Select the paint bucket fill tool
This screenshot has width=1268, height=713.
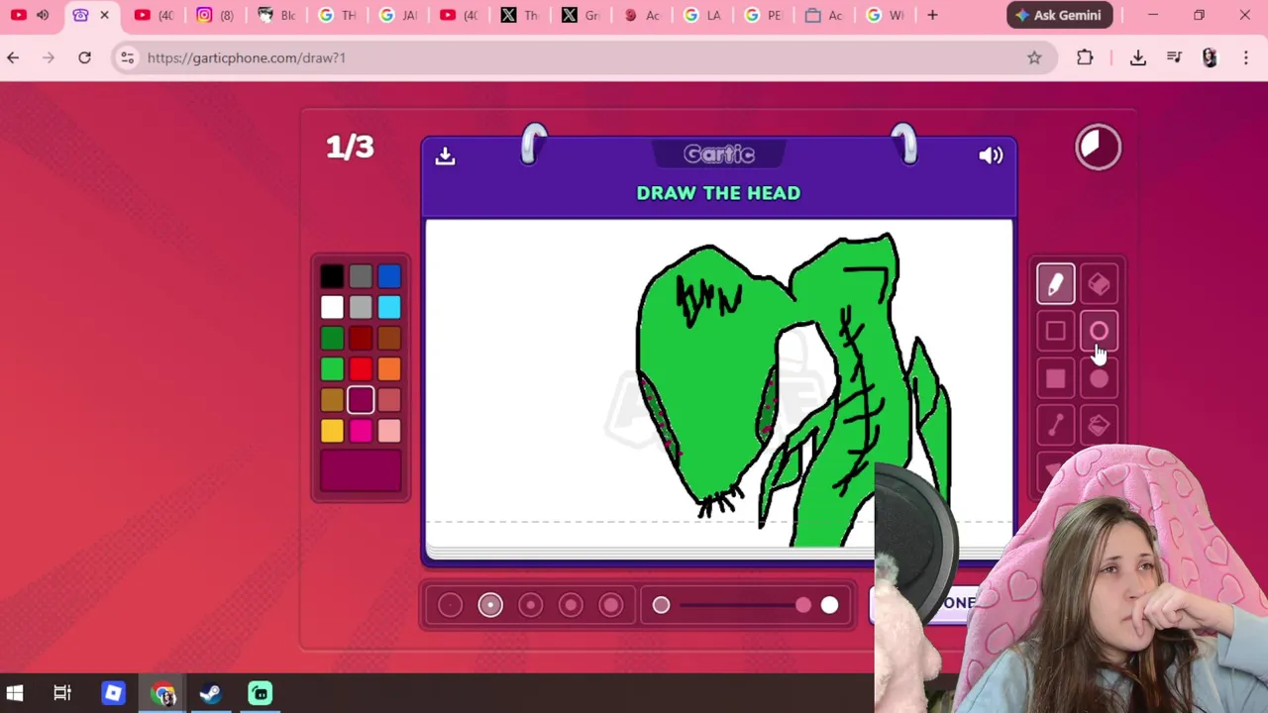[x=1099, y=426]
